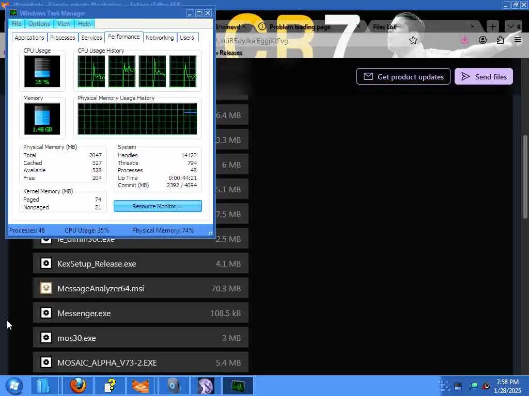Click the Processes: 48 status bar text
This screenshot has width=529, height=396.
27,230
